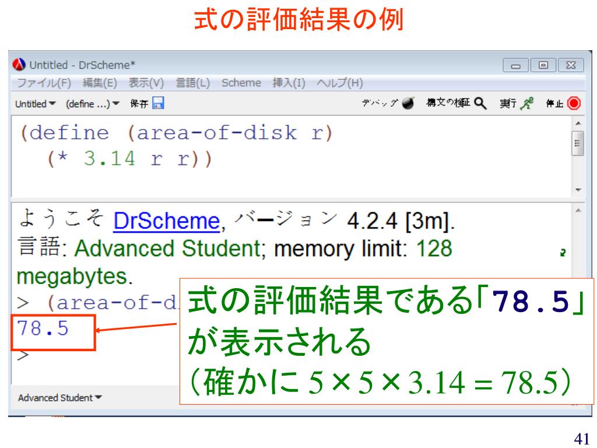The width and height of the screenshot is (597, 448).
Task: Click the "4.2.4 [3m]." version text
Action: (401, 221)
